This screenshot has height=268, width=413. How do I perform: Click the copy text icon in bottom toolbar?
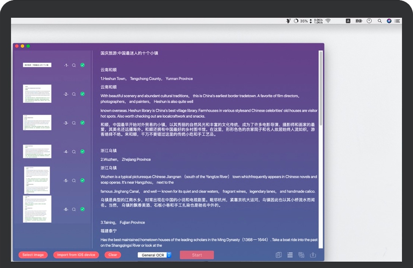click(278, 255)
